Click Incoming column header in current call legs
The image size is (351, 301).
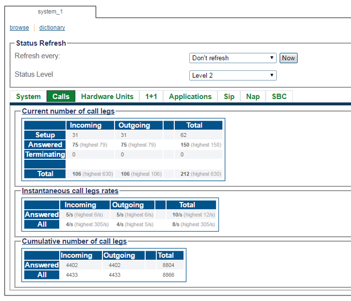tap(85, 125)
